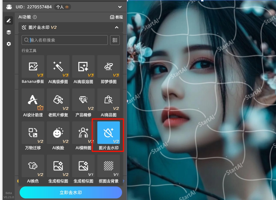This screenshot has height=200, width=276.
Task: Switch to the layers sidebar tab
Action: pos(9,32)
